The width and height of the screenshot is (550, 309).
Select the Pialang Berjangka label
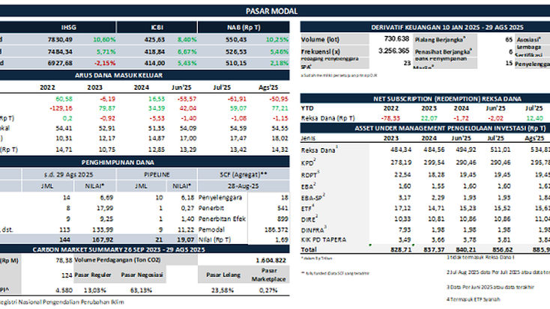pos(440,40)
